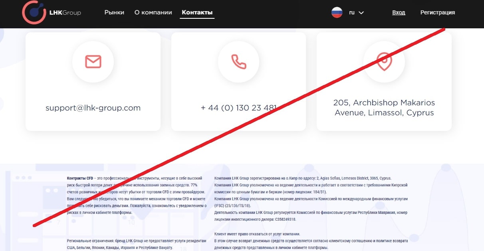The image size is (484, 251).
Task: Click the + 44 (0) 130 23 481 phone number
Action: coord(239,108)
